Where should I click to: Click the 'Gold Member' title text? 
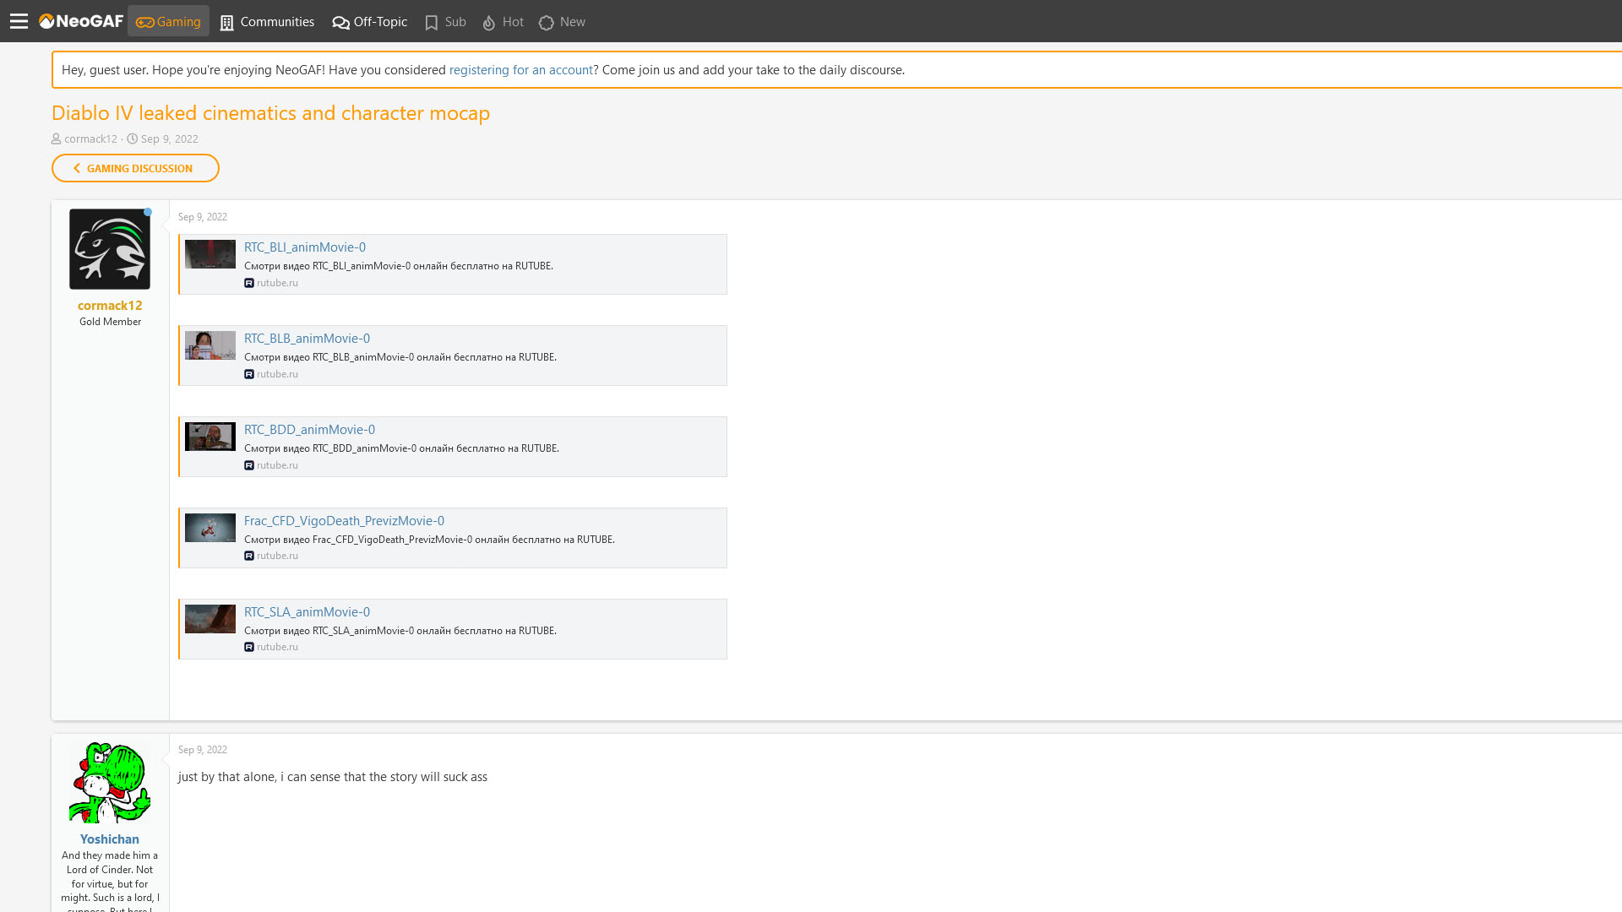tap(110, 322)
